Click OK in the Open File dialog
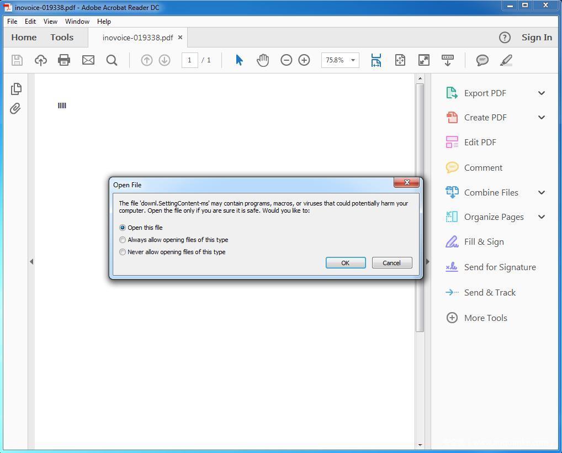Screen dimensions: 562x453 346,263
